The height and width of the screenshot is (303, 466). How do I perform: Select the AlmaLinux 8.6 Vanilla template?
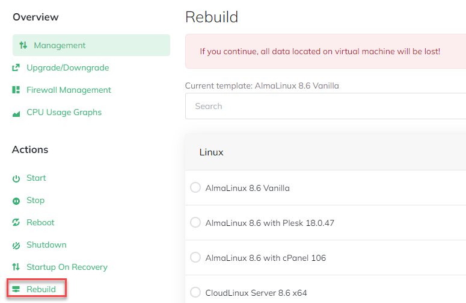(195, 188)
